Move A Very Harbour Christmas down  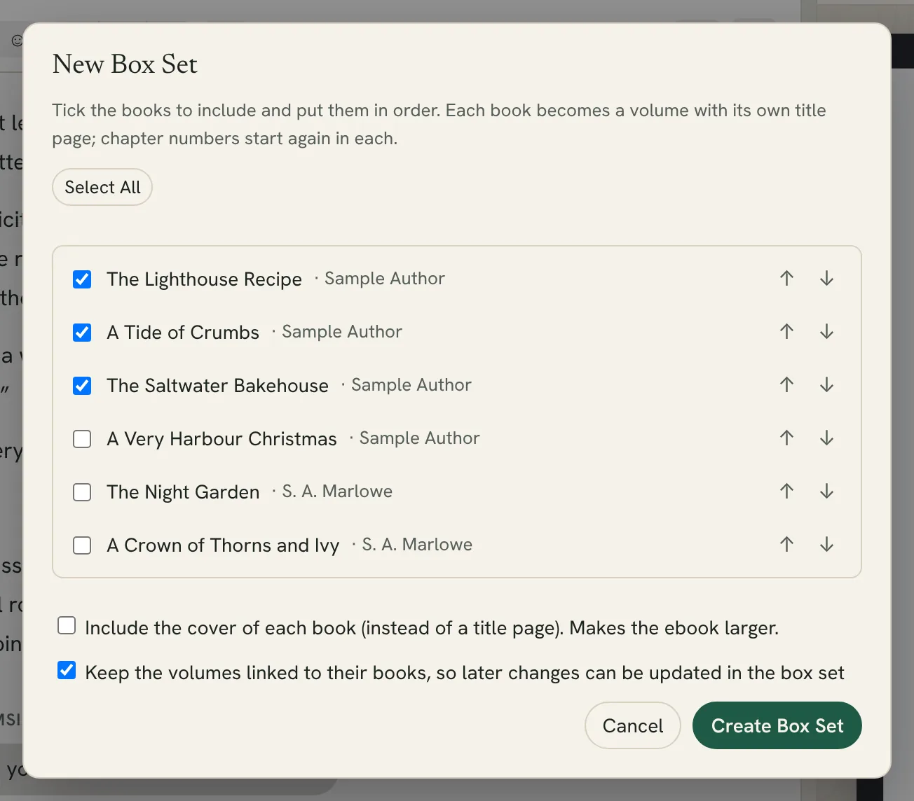point(826,438)
